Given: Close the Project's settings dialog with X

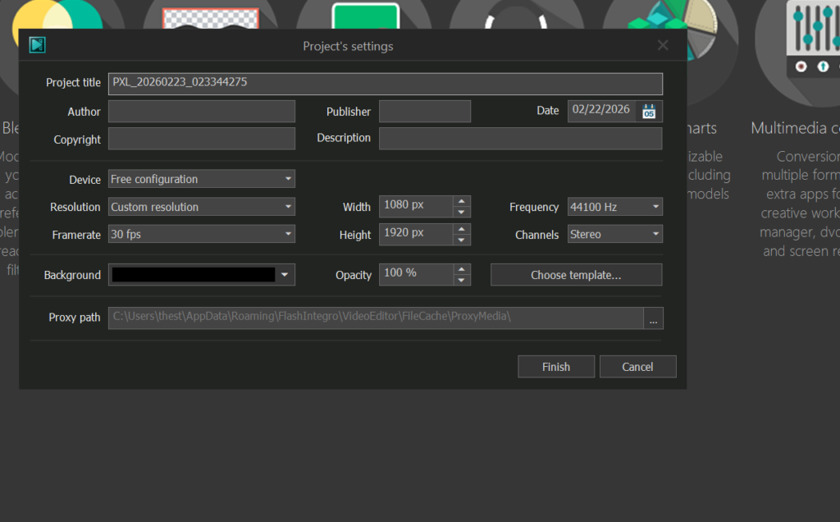Looking at the screenshot, I should coord(663,46).
